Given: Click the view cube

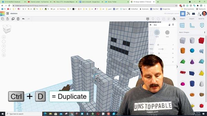Looking at the screenshot, I should 7,29.
